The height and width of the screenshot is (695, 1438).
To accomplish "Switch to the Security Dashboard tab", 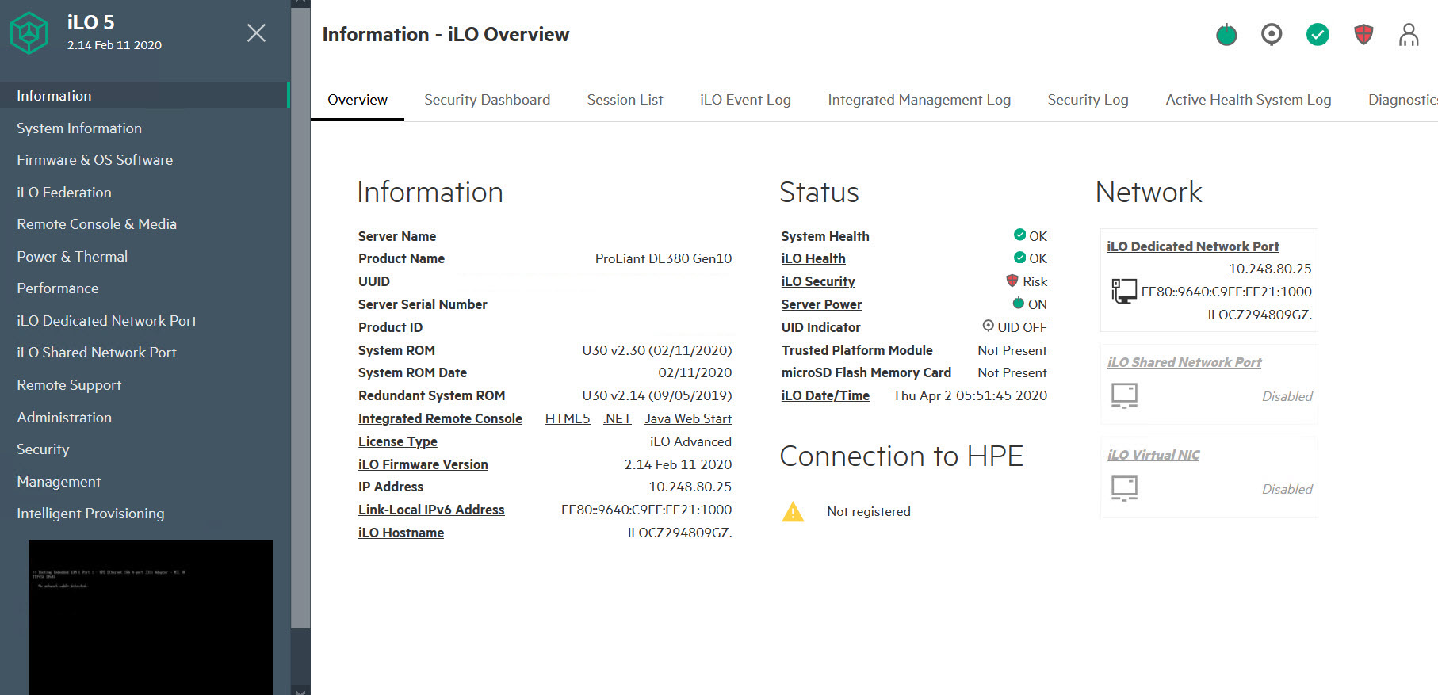I will [487, 100].
